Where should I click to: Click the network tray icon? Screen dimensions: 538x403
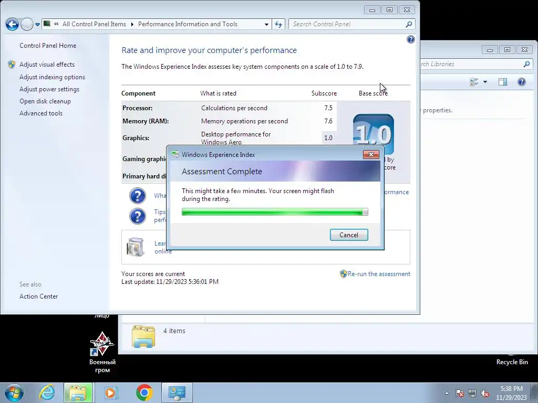(472, 393)
